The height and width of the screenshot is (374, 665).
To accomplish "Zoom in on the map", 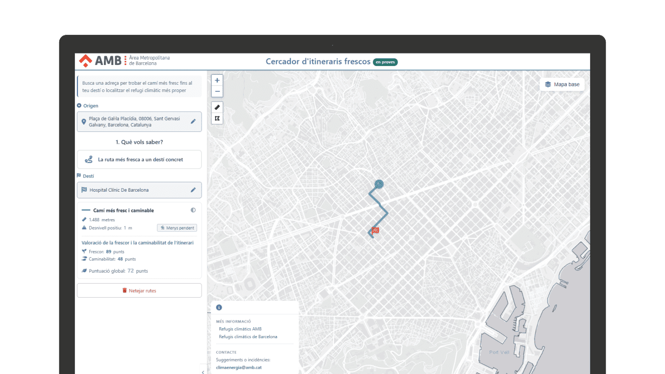I will (217, 80).
